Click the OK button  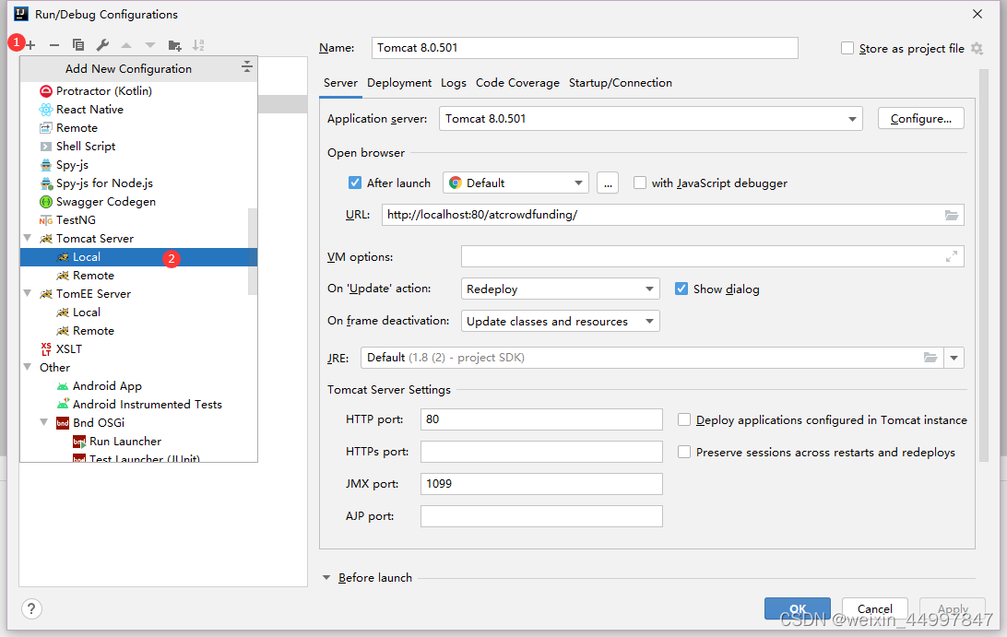797,608
